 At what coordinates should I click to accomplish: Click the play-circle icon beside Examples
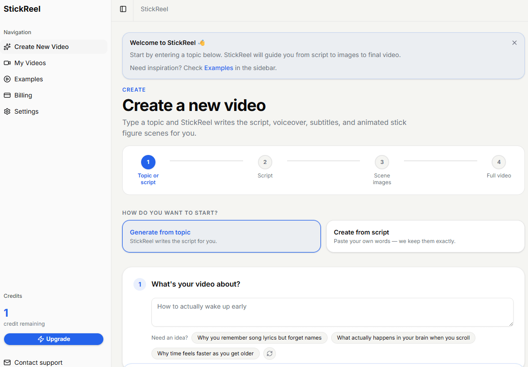coord(7,79)
